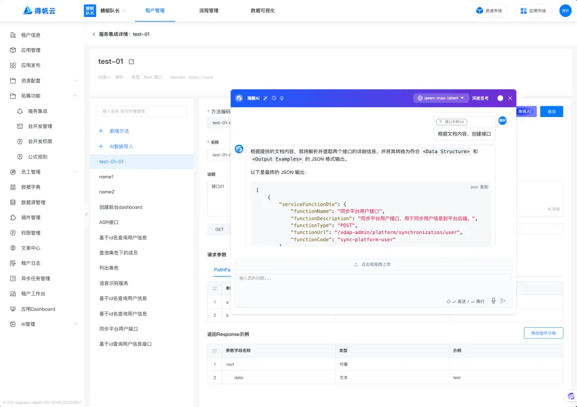Open the qwen-max-latest model dropdown
The width and height of the screenshot is (577, 407).
(441, 98)
